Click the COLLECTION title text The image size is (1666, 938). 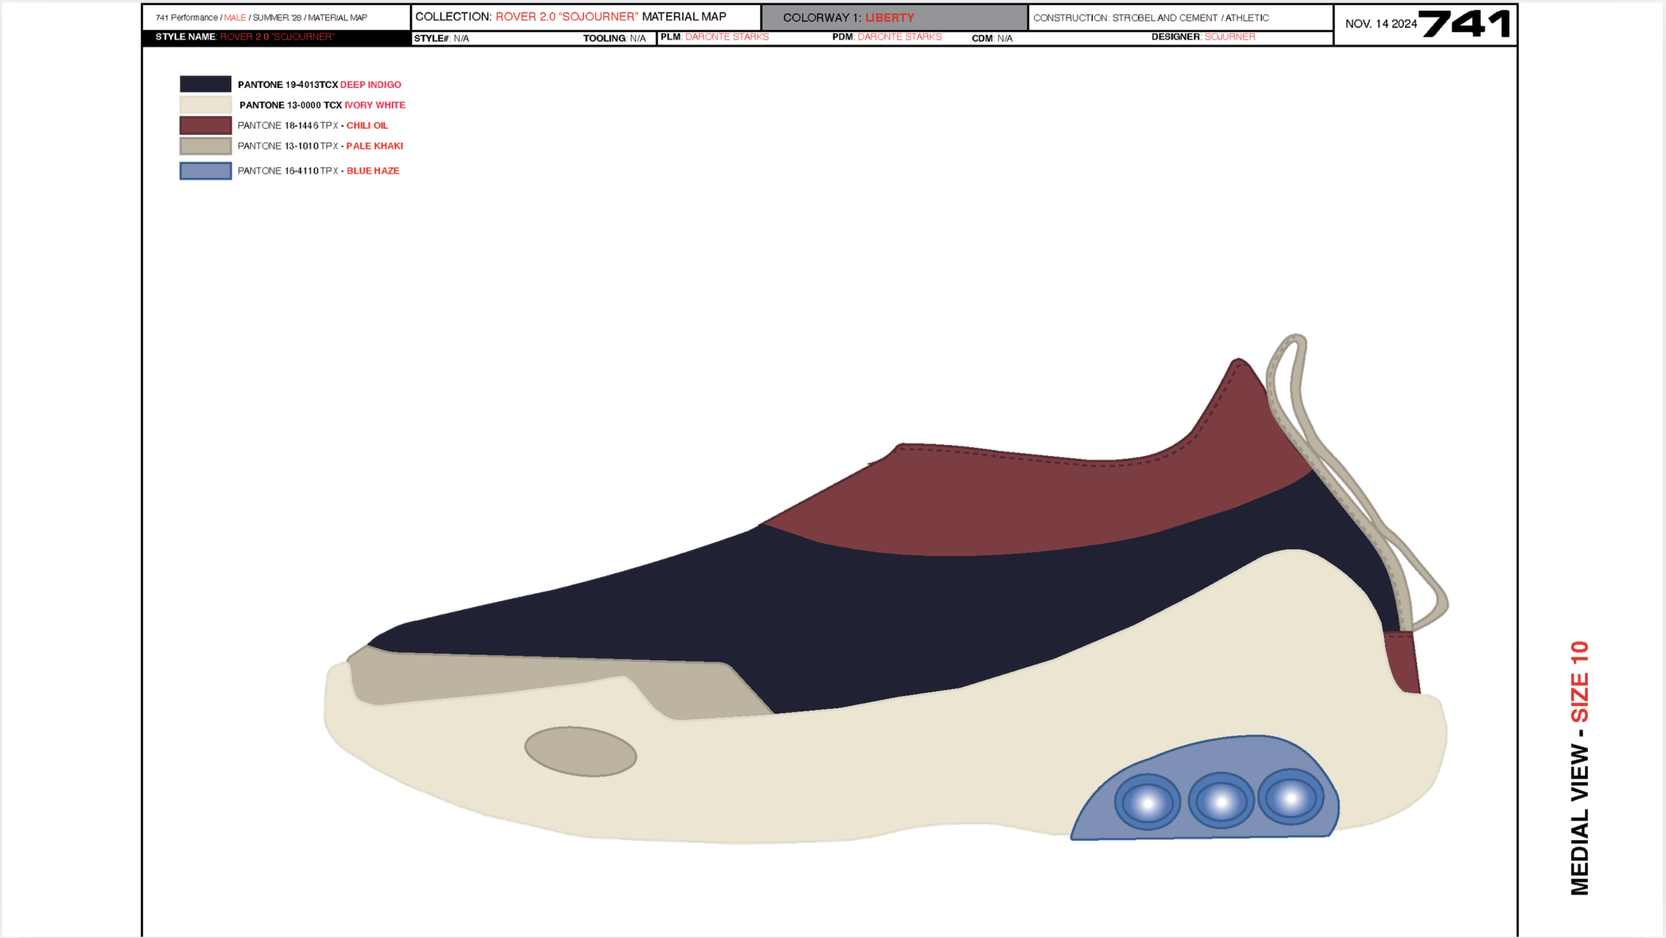[x=570, y=17]
